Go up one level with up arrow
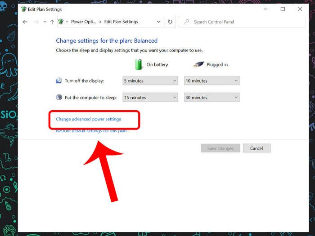Screen dimensions: 315x236 pos(52,22)
